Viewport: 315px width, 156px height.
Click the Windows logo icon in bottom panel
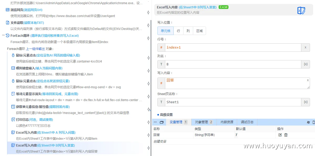click(x=309, y=122)
